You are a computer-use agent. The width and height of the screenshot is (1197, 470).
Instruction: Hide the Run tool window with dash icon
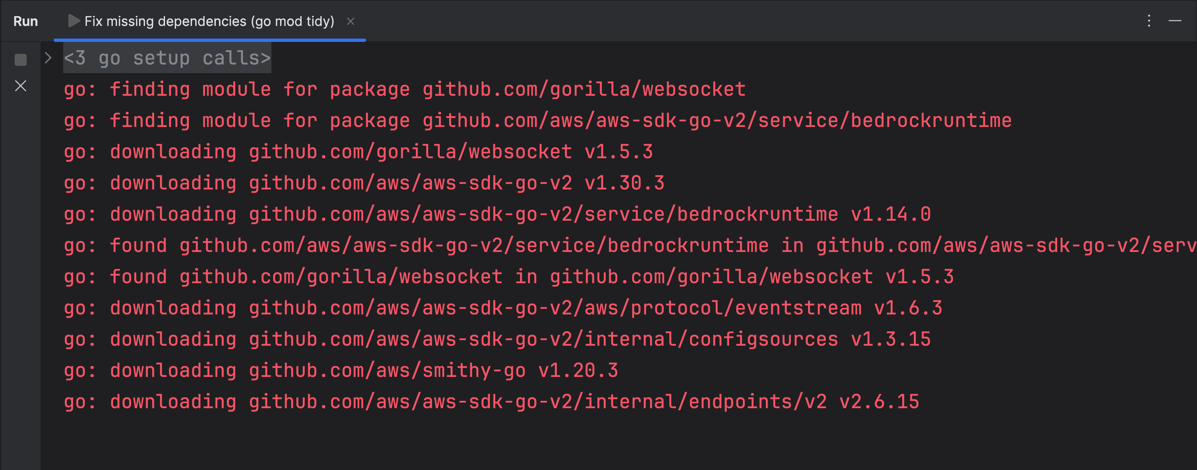tap(1175, 21)
